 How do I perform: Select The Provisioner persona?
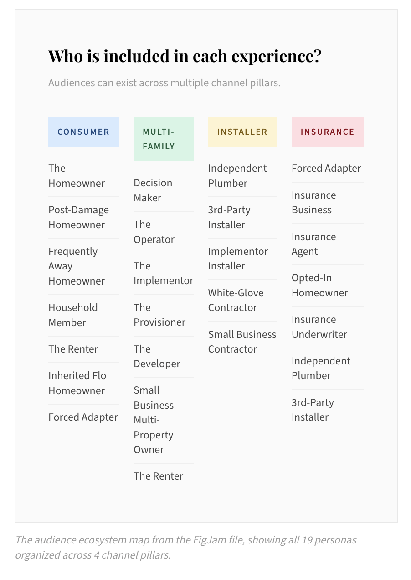(x=159, y=315)
